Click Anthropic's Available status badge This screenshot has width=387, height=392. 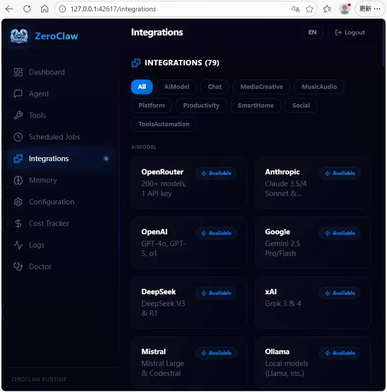pyautogui.click(x=340, y=173)
